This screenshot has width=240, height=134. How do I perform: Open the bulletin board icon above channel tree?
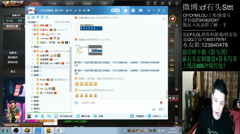pos(42,17)
